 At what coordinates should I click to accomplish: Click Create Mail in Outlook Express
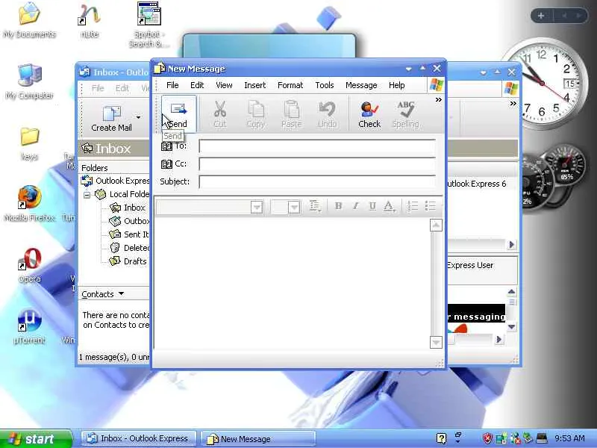point(111,119)
